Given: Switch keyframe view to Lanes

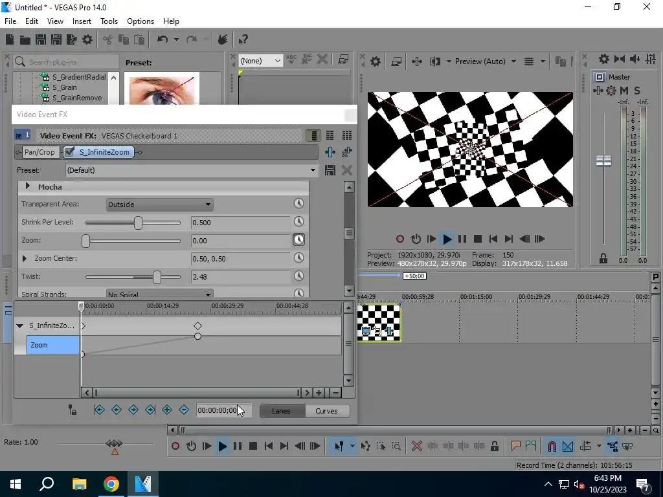Looking at the screenshot, I should [x=281, y=411].
